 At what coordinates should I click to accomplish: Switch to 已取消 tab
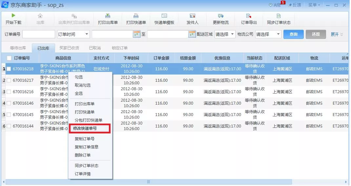[95, 48]
